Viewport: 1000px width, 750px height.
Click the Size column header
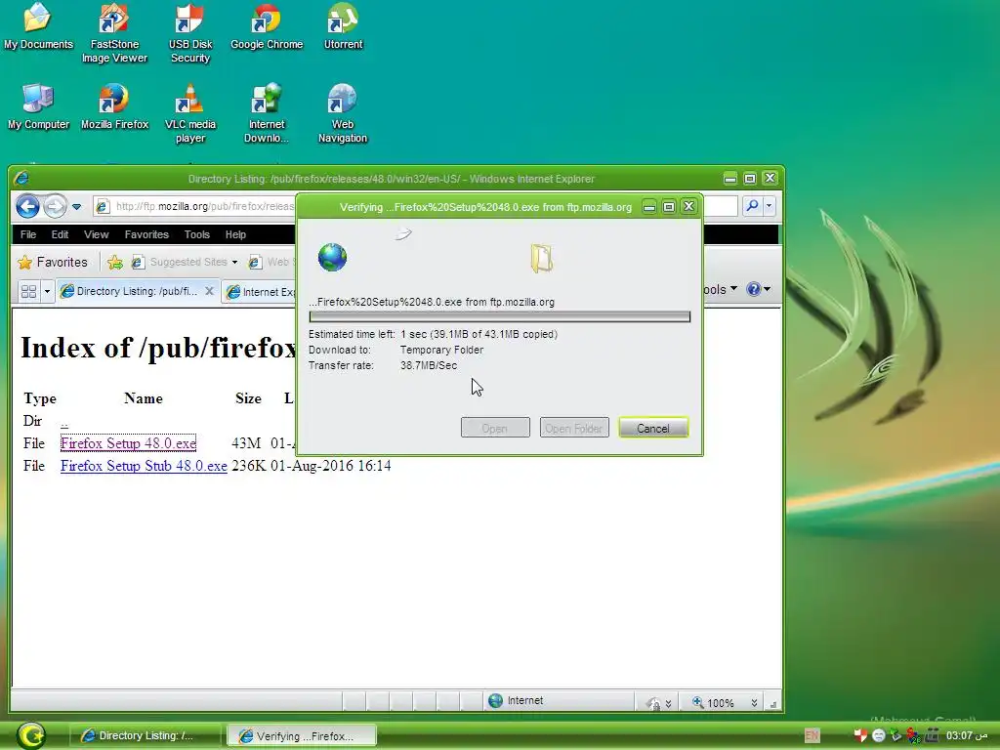click(248, 398)
